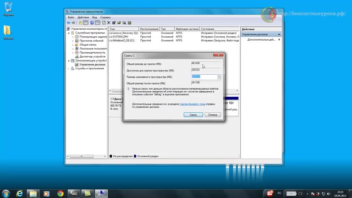Click the Back arrow in the toolbar
This screenshot has width=352, height=198.
(68, 23)
